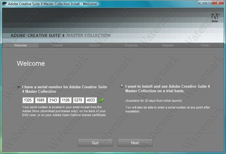Viewport: 226px width, 154px height.
Task: Click 'I have a serial number' label
Action: click(64, 89)
